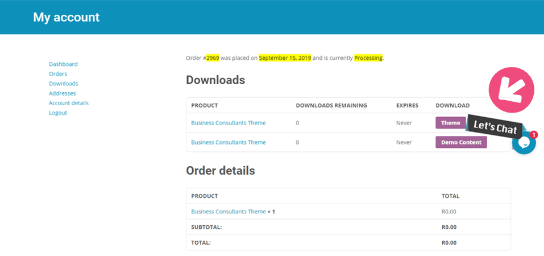Open Business Consultants Theme link in Order details
Viewport: 544px width, 256px height.
point(229,212)
